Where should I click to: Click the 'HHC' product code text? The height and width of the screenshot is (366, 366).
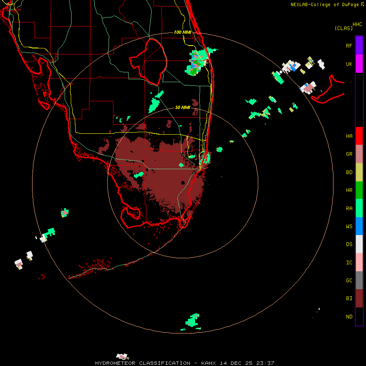point(357,24)
